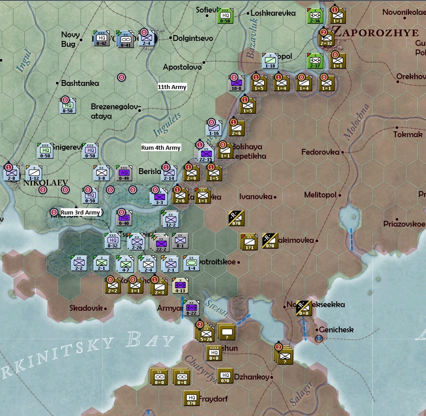Select the Soviet xxxx HQ 0=0 counter
The height and width of the screenshot is (416, 426).
[214, 353]
